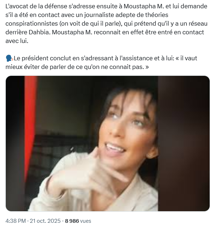The image size is (214, 230).
Task: Open the "4:38 PM" timestamp link
Action: pos(16,221)
